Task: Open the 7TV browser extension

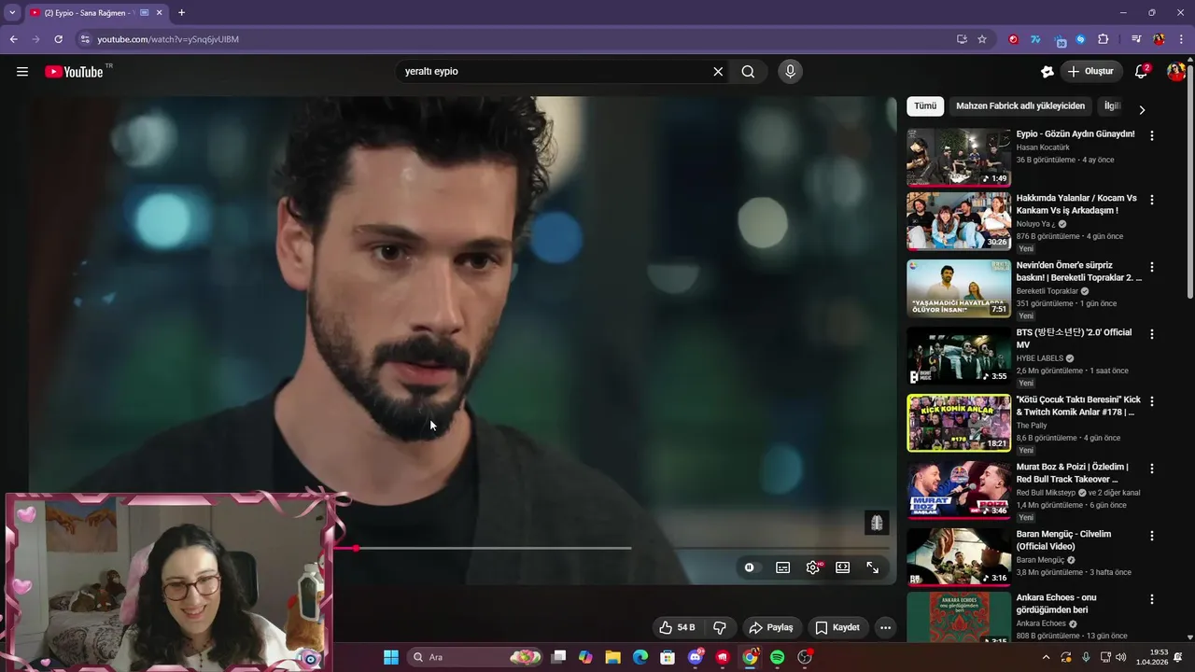Action: click(1035, 39)
